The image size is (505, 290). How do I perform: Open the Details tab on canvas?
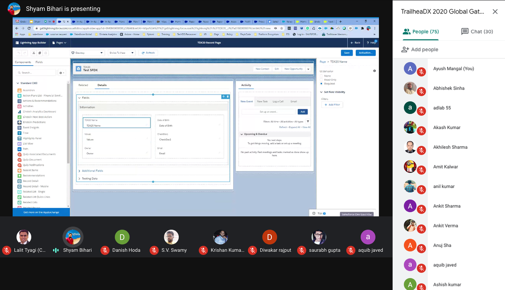(x=102, y=85)
